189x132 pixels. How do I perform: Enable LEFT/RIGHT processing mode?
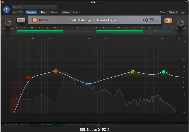click(x=74, y=125)
